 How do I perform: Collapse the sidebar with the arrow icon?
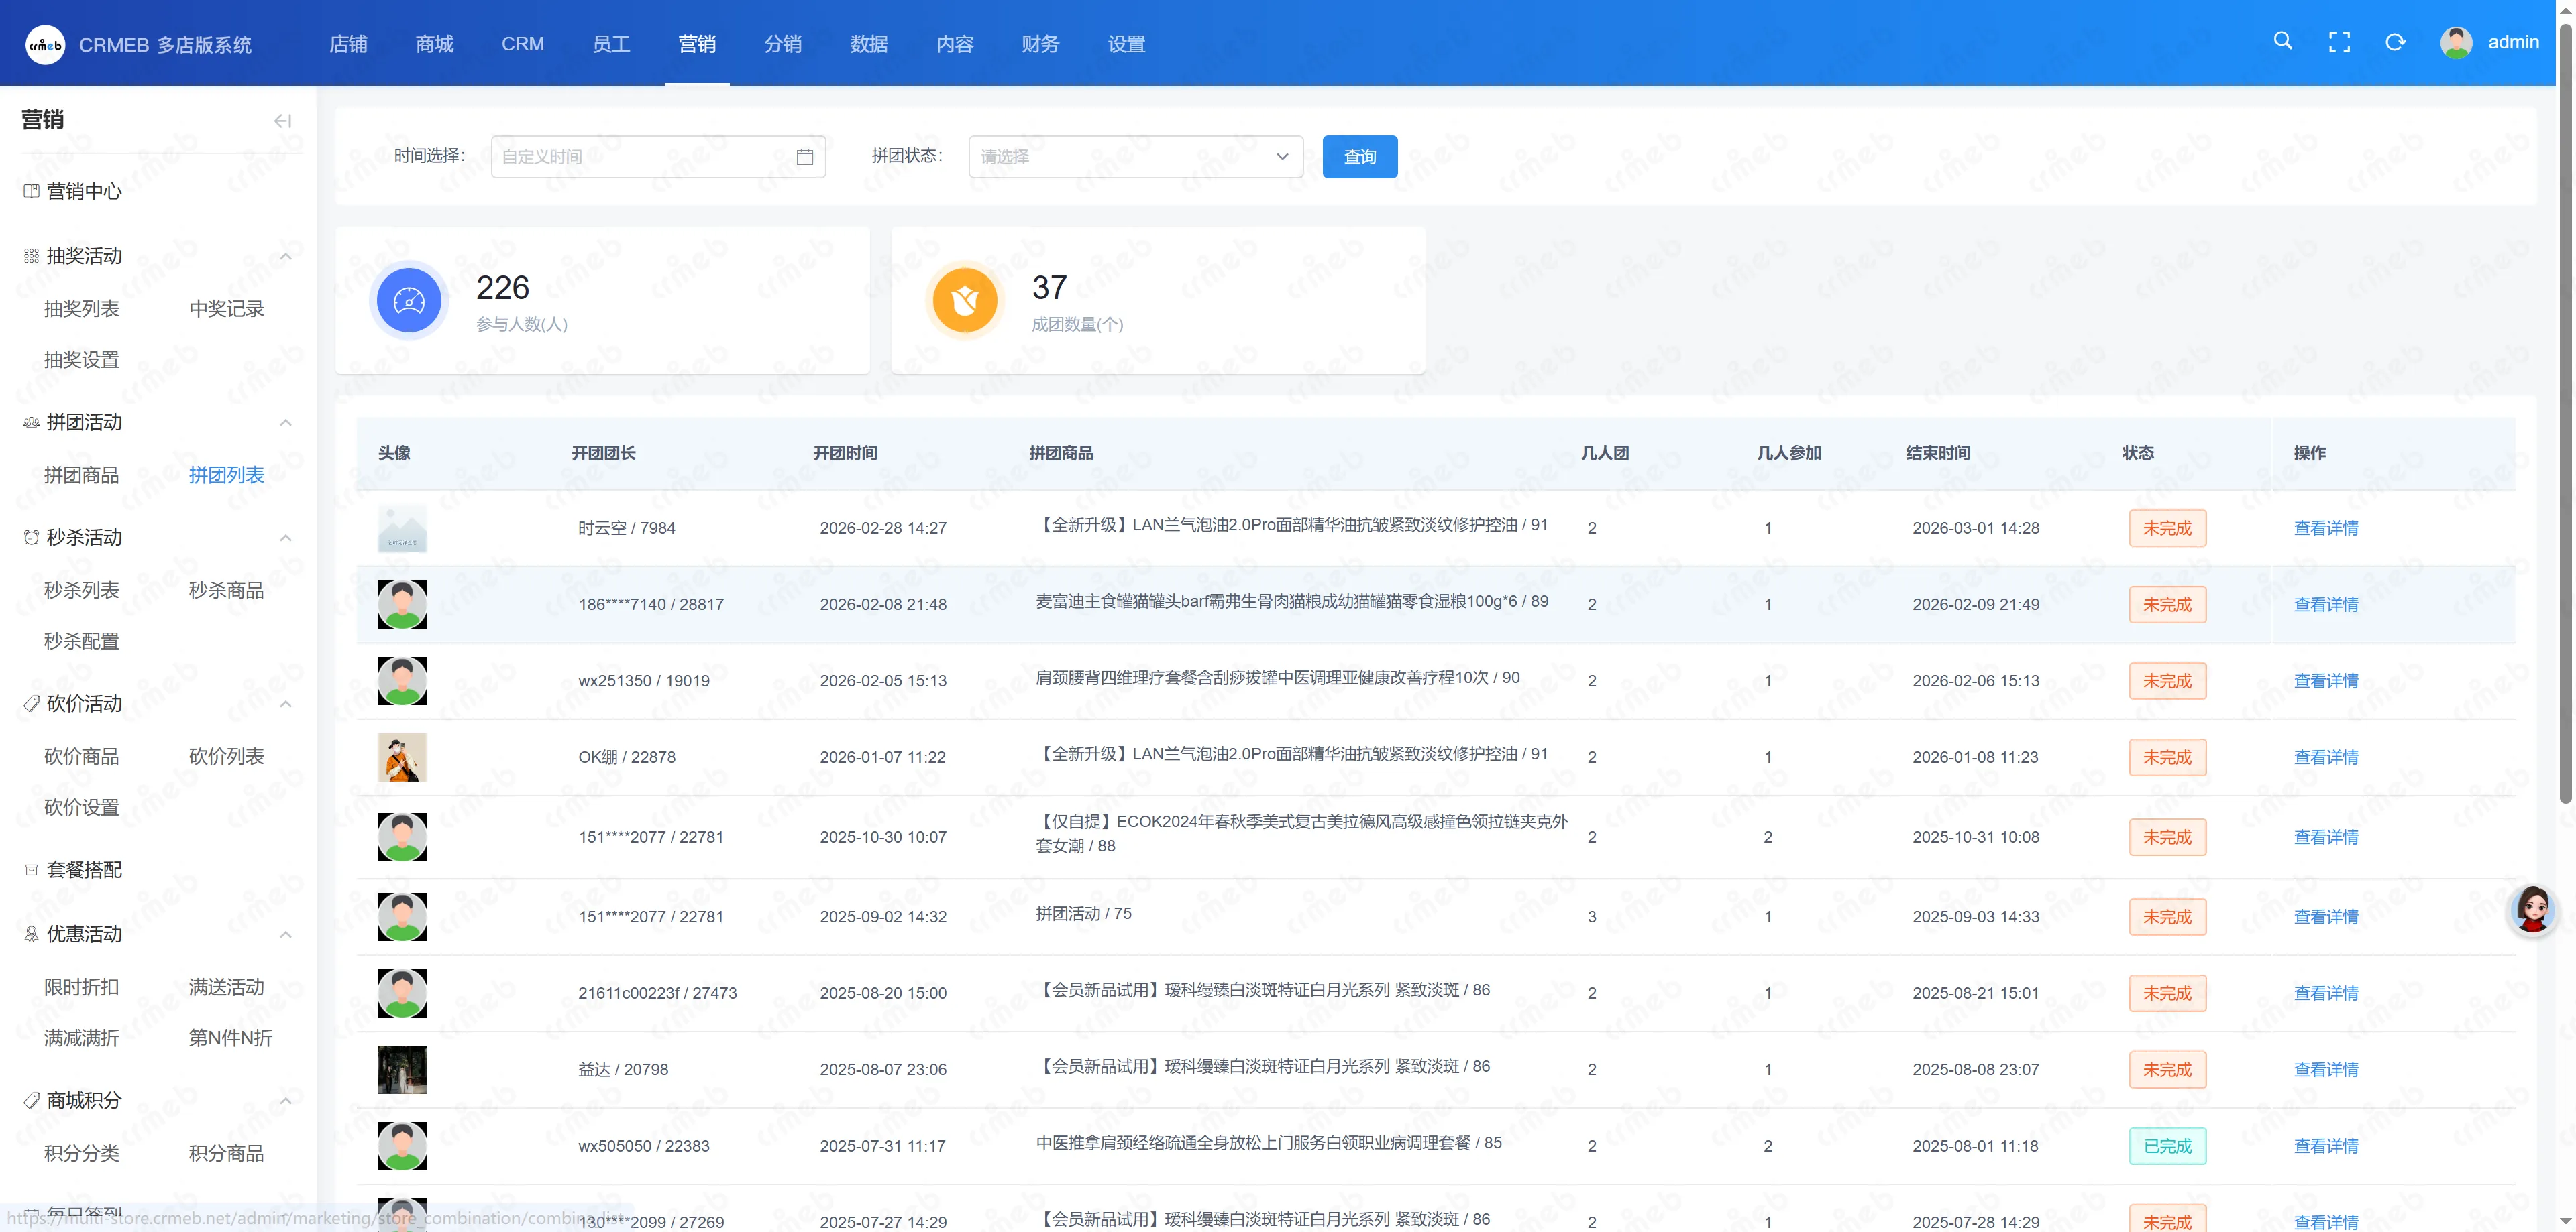[283, 121]
